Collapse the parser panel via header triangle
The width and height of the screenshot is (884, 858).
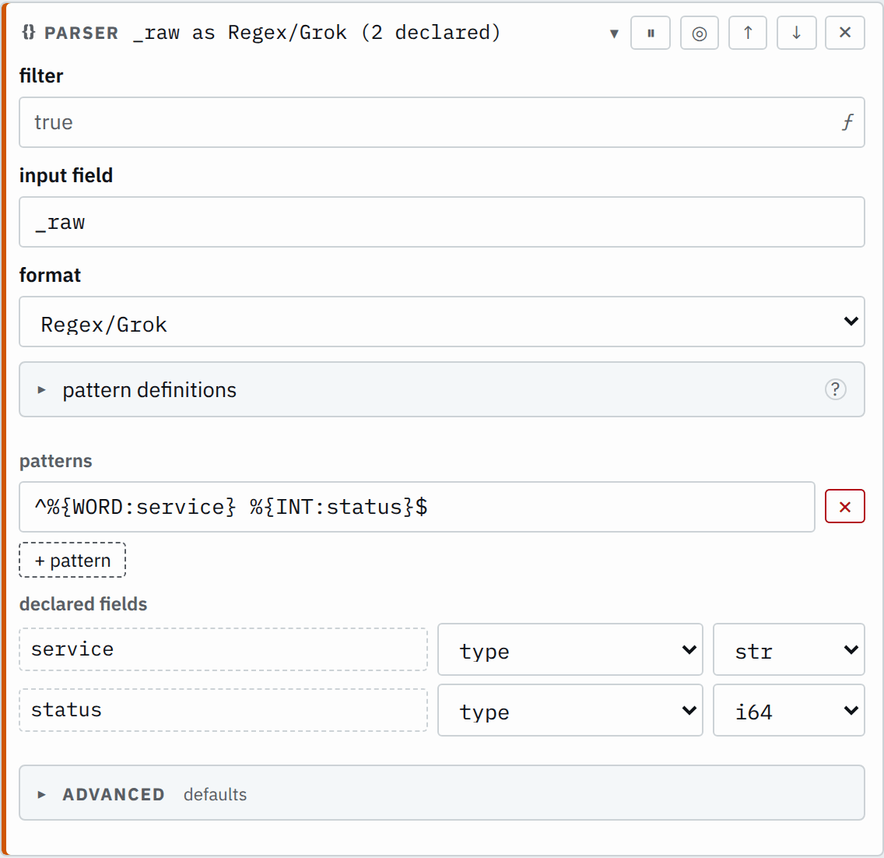pos(614,33)
